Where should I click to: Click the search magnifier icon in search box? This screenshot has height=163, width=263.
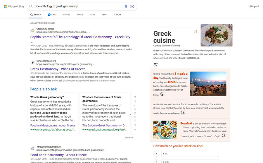(x=31, y=6)
